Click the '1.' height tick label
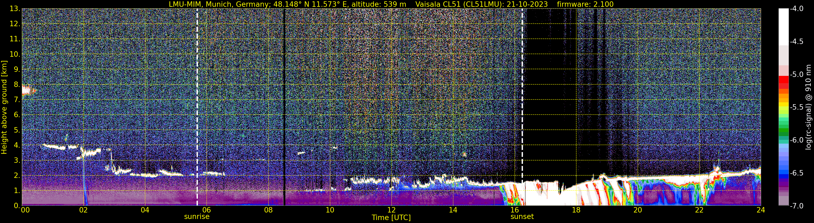 (17, 191)
